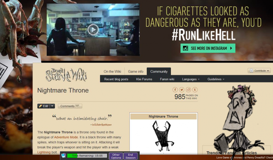The width and height of the screenshot is (273, 160).
Task: Share page on Tumblr icon
Action: coord(195,90)
